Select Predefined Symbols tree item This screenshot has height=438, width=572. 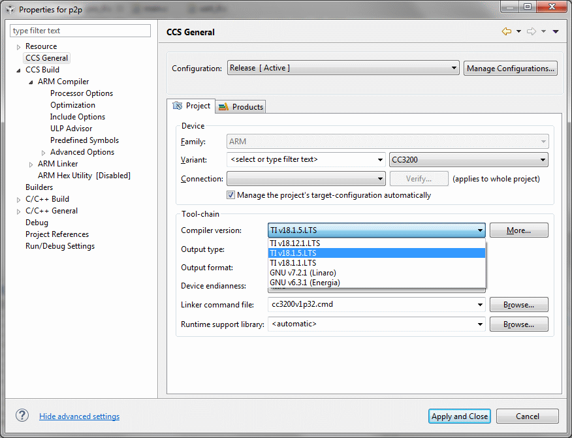[85, 140]
